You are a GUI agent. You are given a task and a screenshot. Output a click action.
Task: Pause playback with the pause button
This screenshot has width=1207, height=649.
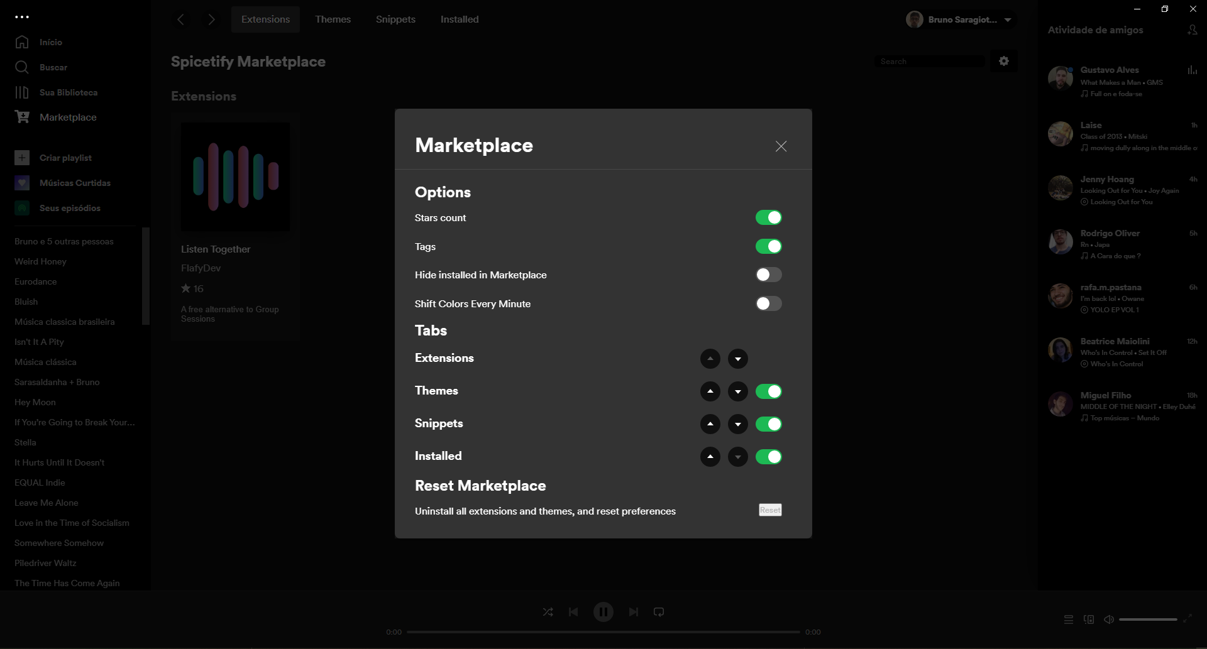click(x=603, y=611)
